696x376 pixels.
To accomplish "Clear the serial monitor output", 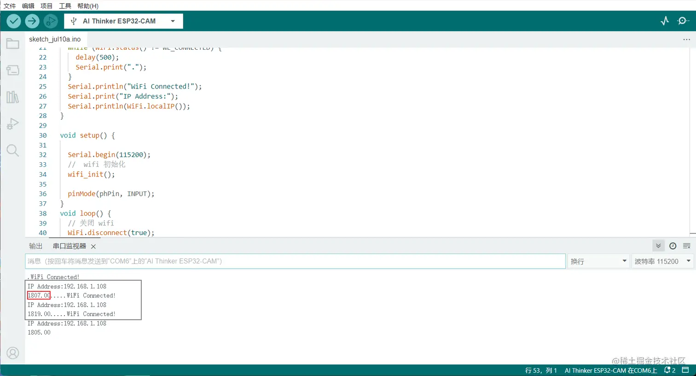I will [x=687, y=246].
